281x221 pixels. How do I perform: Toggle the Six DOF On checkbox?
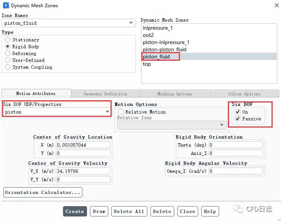point(238,112)
